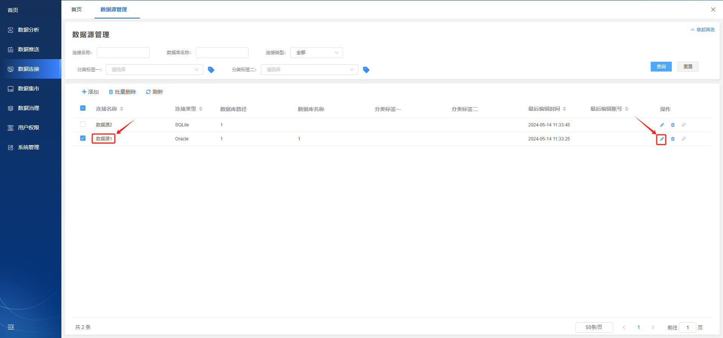
Task: Click the SQLite type cell
Action: (182, 125)
